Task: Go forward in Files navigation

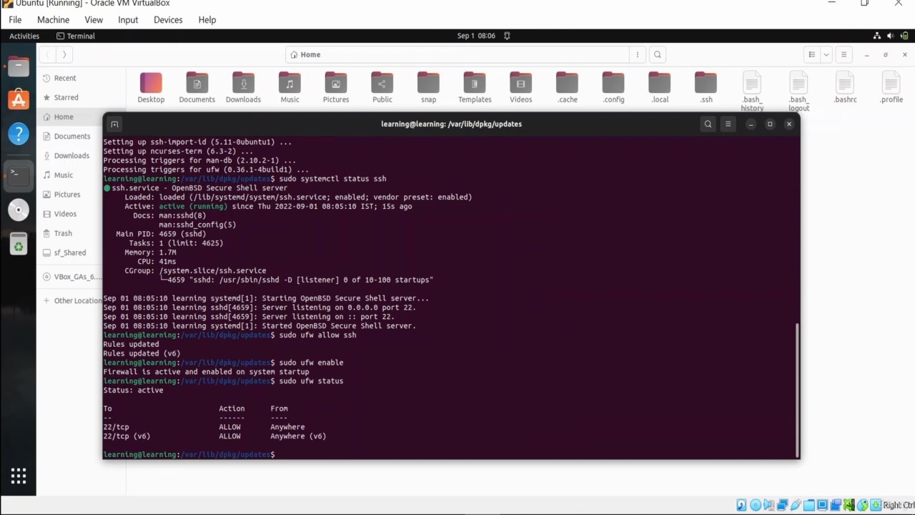Action: point(64,54)
